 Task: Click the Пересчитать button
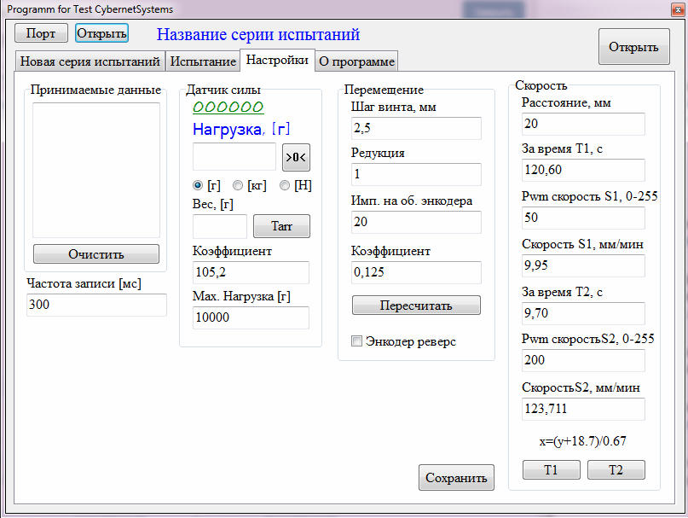tap(416, 306)
